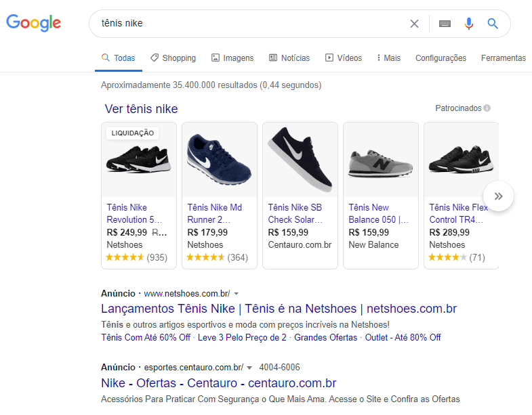The width and height of the screenshot is (532, 415).
Task: Open Tênis New Balance 050 title link
Action: (x=379, y=214)
